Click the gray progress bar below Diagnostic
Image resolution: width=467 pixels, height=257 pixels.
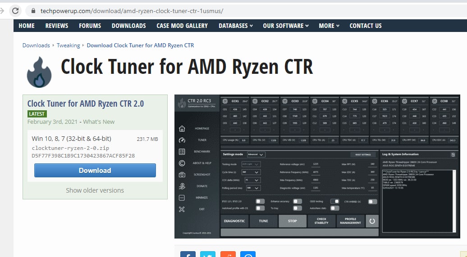300,232
